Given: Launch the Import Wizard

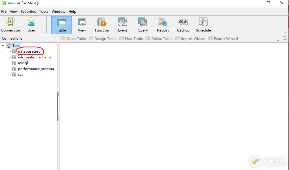Looking at the screenshot, I should (190, 38).
